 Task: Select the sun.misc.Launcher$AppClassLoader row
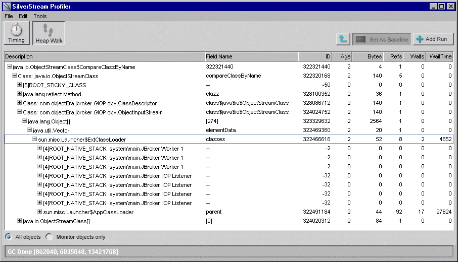click(x=228, y=212)
